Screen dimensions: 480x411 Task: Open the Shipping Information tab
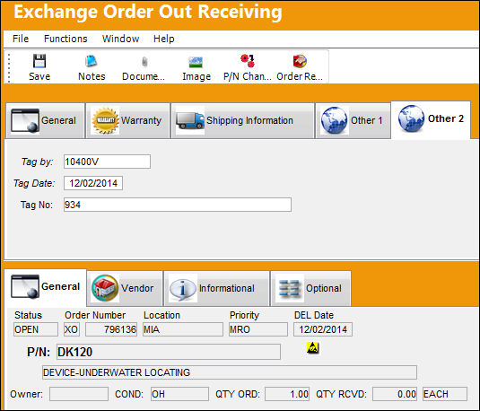242,120
